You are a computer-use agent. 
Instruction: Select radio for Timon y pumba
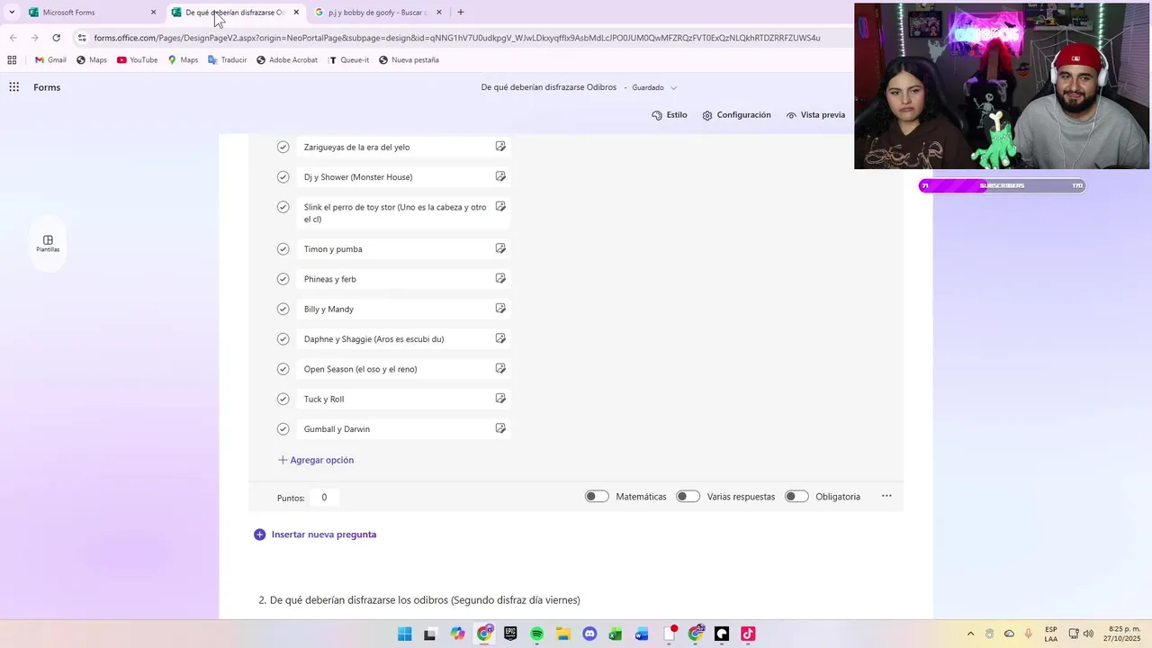click(283, 248)
